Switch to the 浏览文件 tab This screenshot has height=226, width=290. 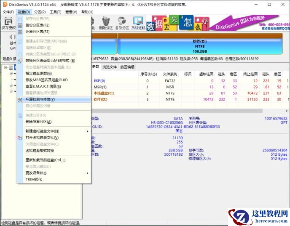pyautogui.click(x=110, y=67)
